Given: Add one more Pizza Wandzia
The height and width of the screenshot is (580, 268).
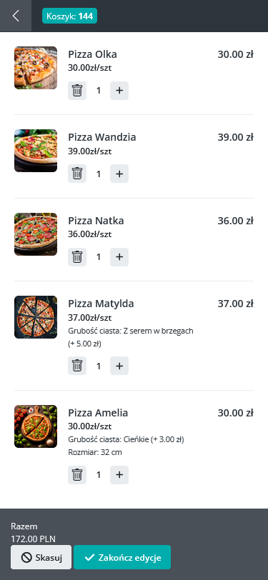Looking at the screenshot, I should 119,174.
